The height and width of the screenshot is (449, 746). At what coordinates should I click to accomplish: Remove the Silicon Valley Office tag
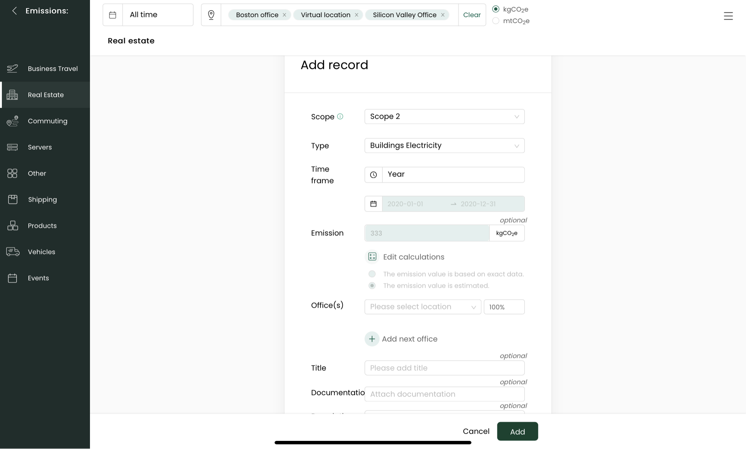pyautogui.click(x=443, y=15)
